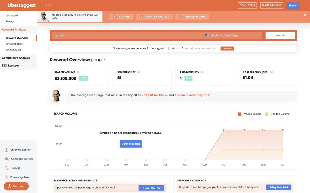310x193 pixels.
Task: Click the Paid Difficulty info icon
Action: point(202,72)
